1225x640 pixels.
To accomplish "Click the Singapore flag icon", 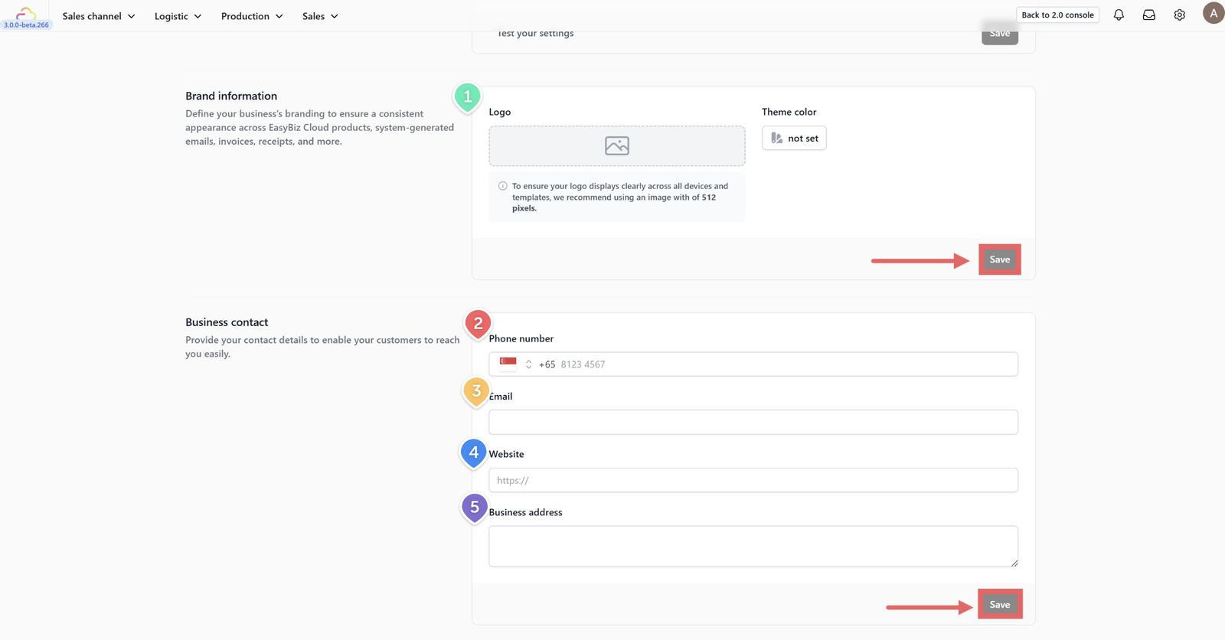I will tap(508, 364).
